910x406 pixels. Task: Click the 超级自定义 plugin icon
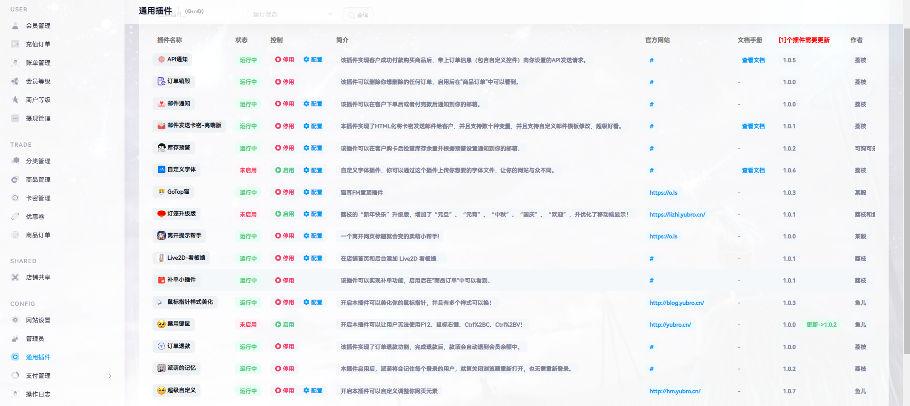[x=162, y=390]
